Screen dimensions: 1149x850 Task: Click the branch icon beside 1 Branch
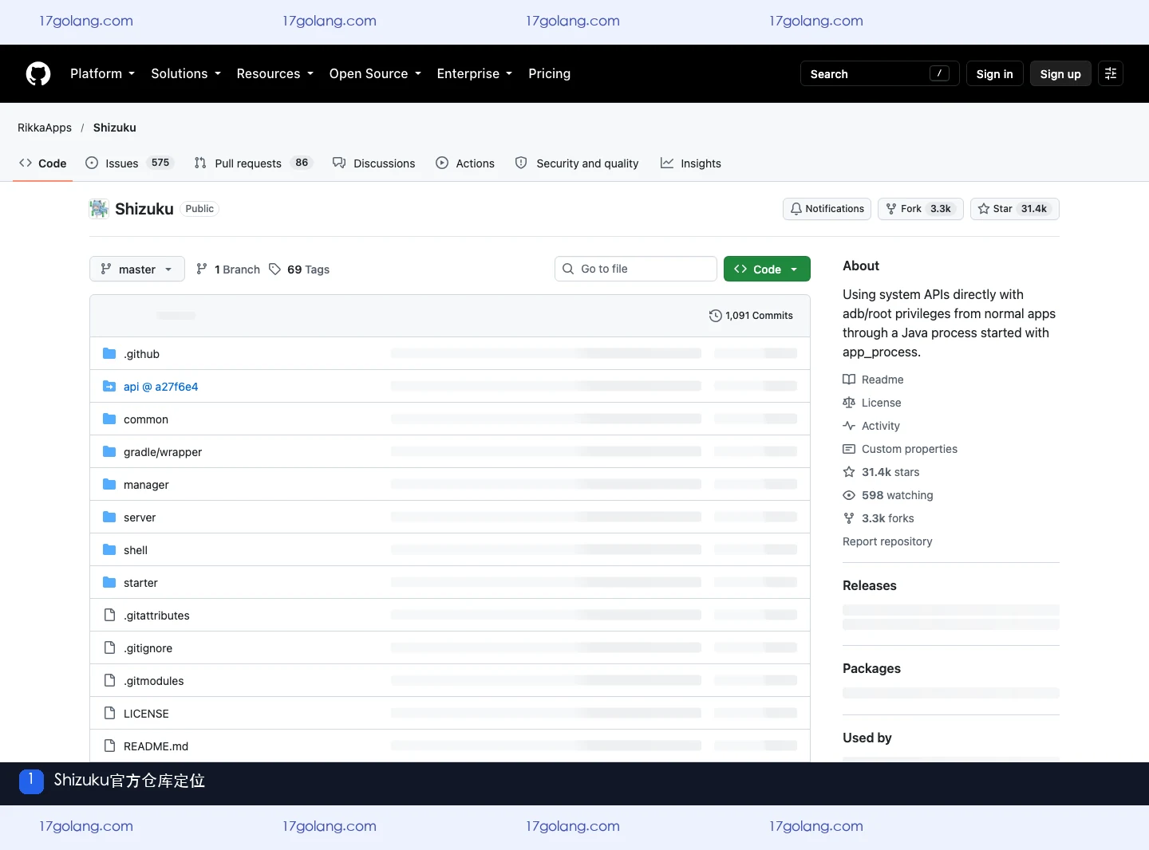(x=202, y=270)
